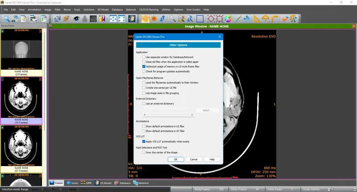The image size is (357, 192).
Task: Select the text annotation tool
Action: [293, 19]
